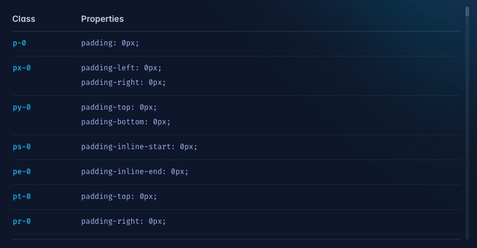Screen dimensions: 477x248
Task: Click the Properties column header
Action: tap(102, 19)
